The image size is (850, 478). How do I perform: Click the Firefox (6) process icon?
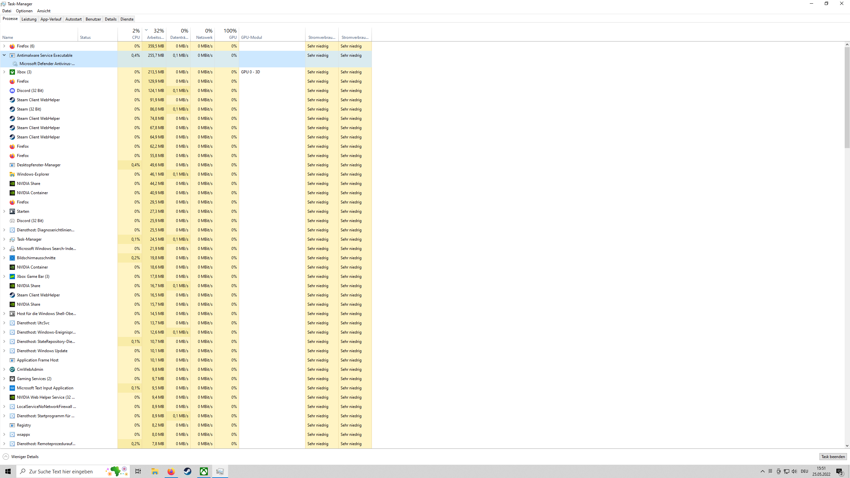tap(12, 46)
